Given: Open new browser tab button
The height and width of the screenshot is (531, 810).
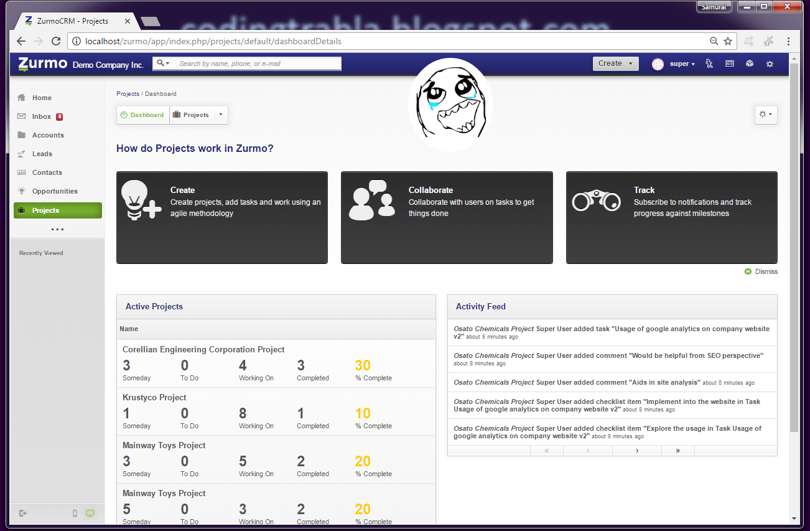Looking at the screenshot, I should tap(150, 22).
